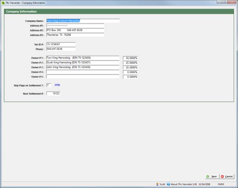
Task: Click the Company Name text field
Action: pyautogui.click(x=83, y=21)
